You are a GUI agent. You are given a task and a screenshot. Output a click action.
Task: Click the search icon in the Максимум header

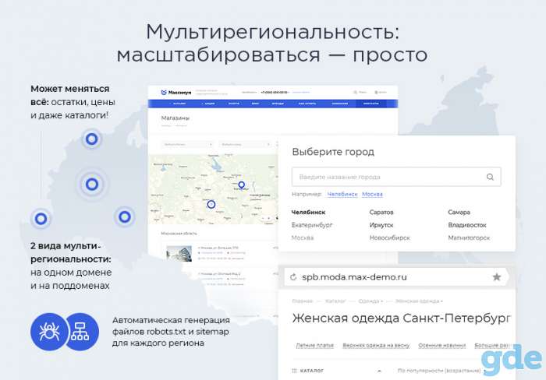tap(356, 92)
